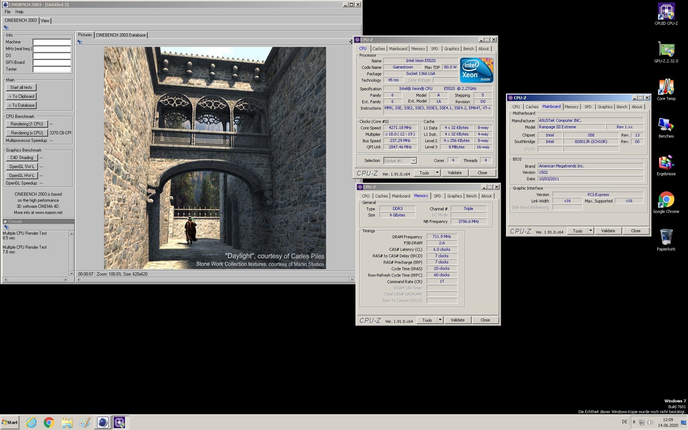Launch Google Chrome from desktop
Image resolution: width=688 pixels, height=430 pixels.
tap(666, 203)
